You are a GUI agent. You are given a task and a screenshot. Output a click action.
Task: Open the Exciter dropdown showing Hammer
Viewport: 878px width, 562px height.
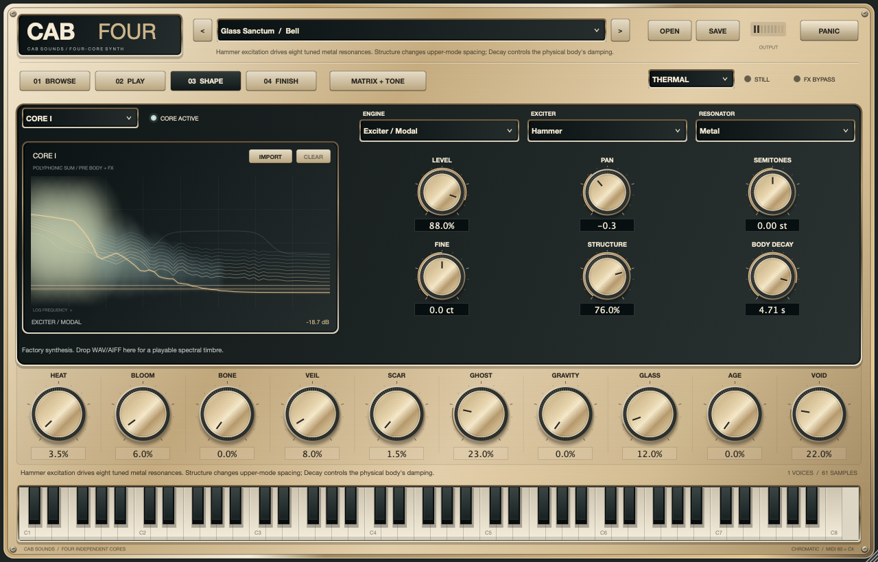click(607, 131)
